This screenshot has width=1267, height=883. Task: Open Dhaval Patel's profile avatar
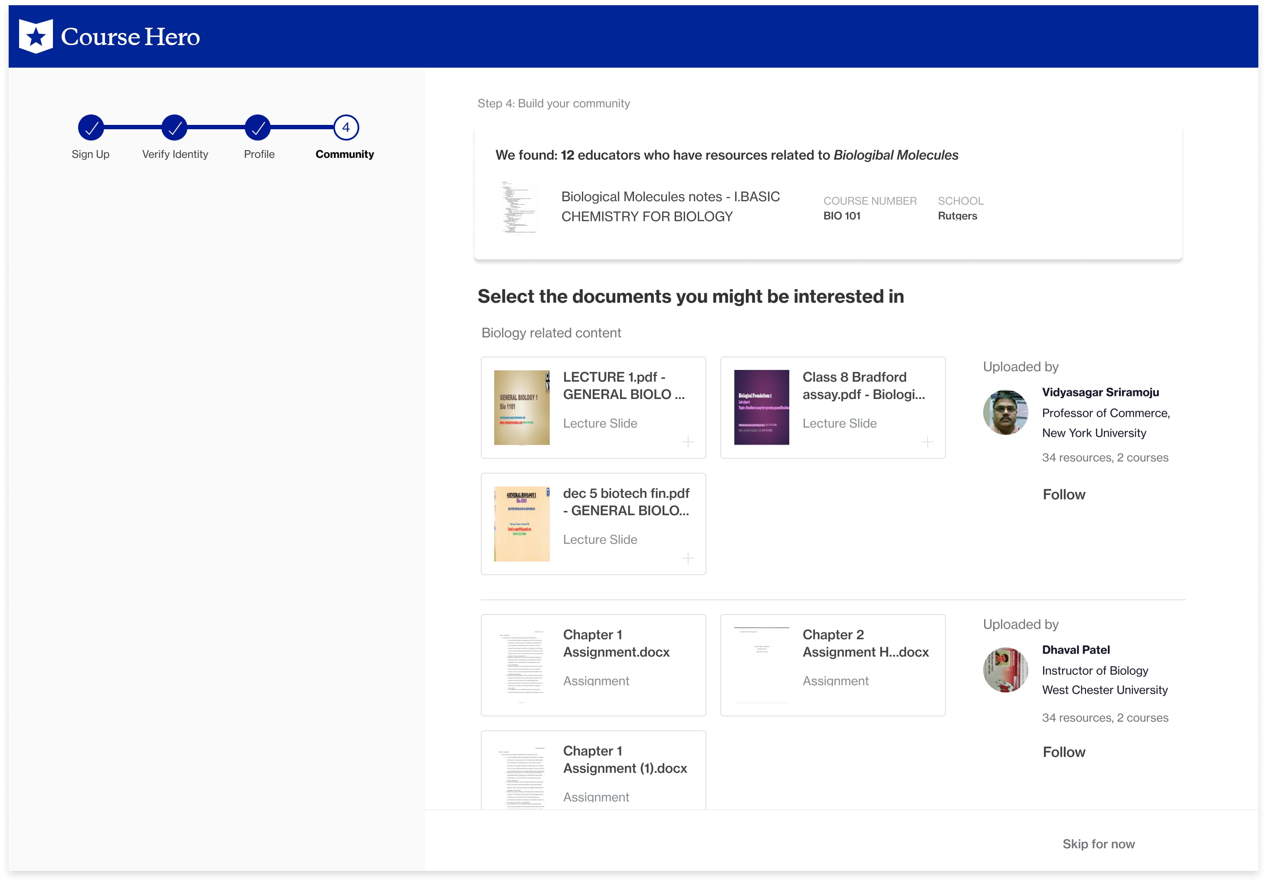coord(1005,670)
